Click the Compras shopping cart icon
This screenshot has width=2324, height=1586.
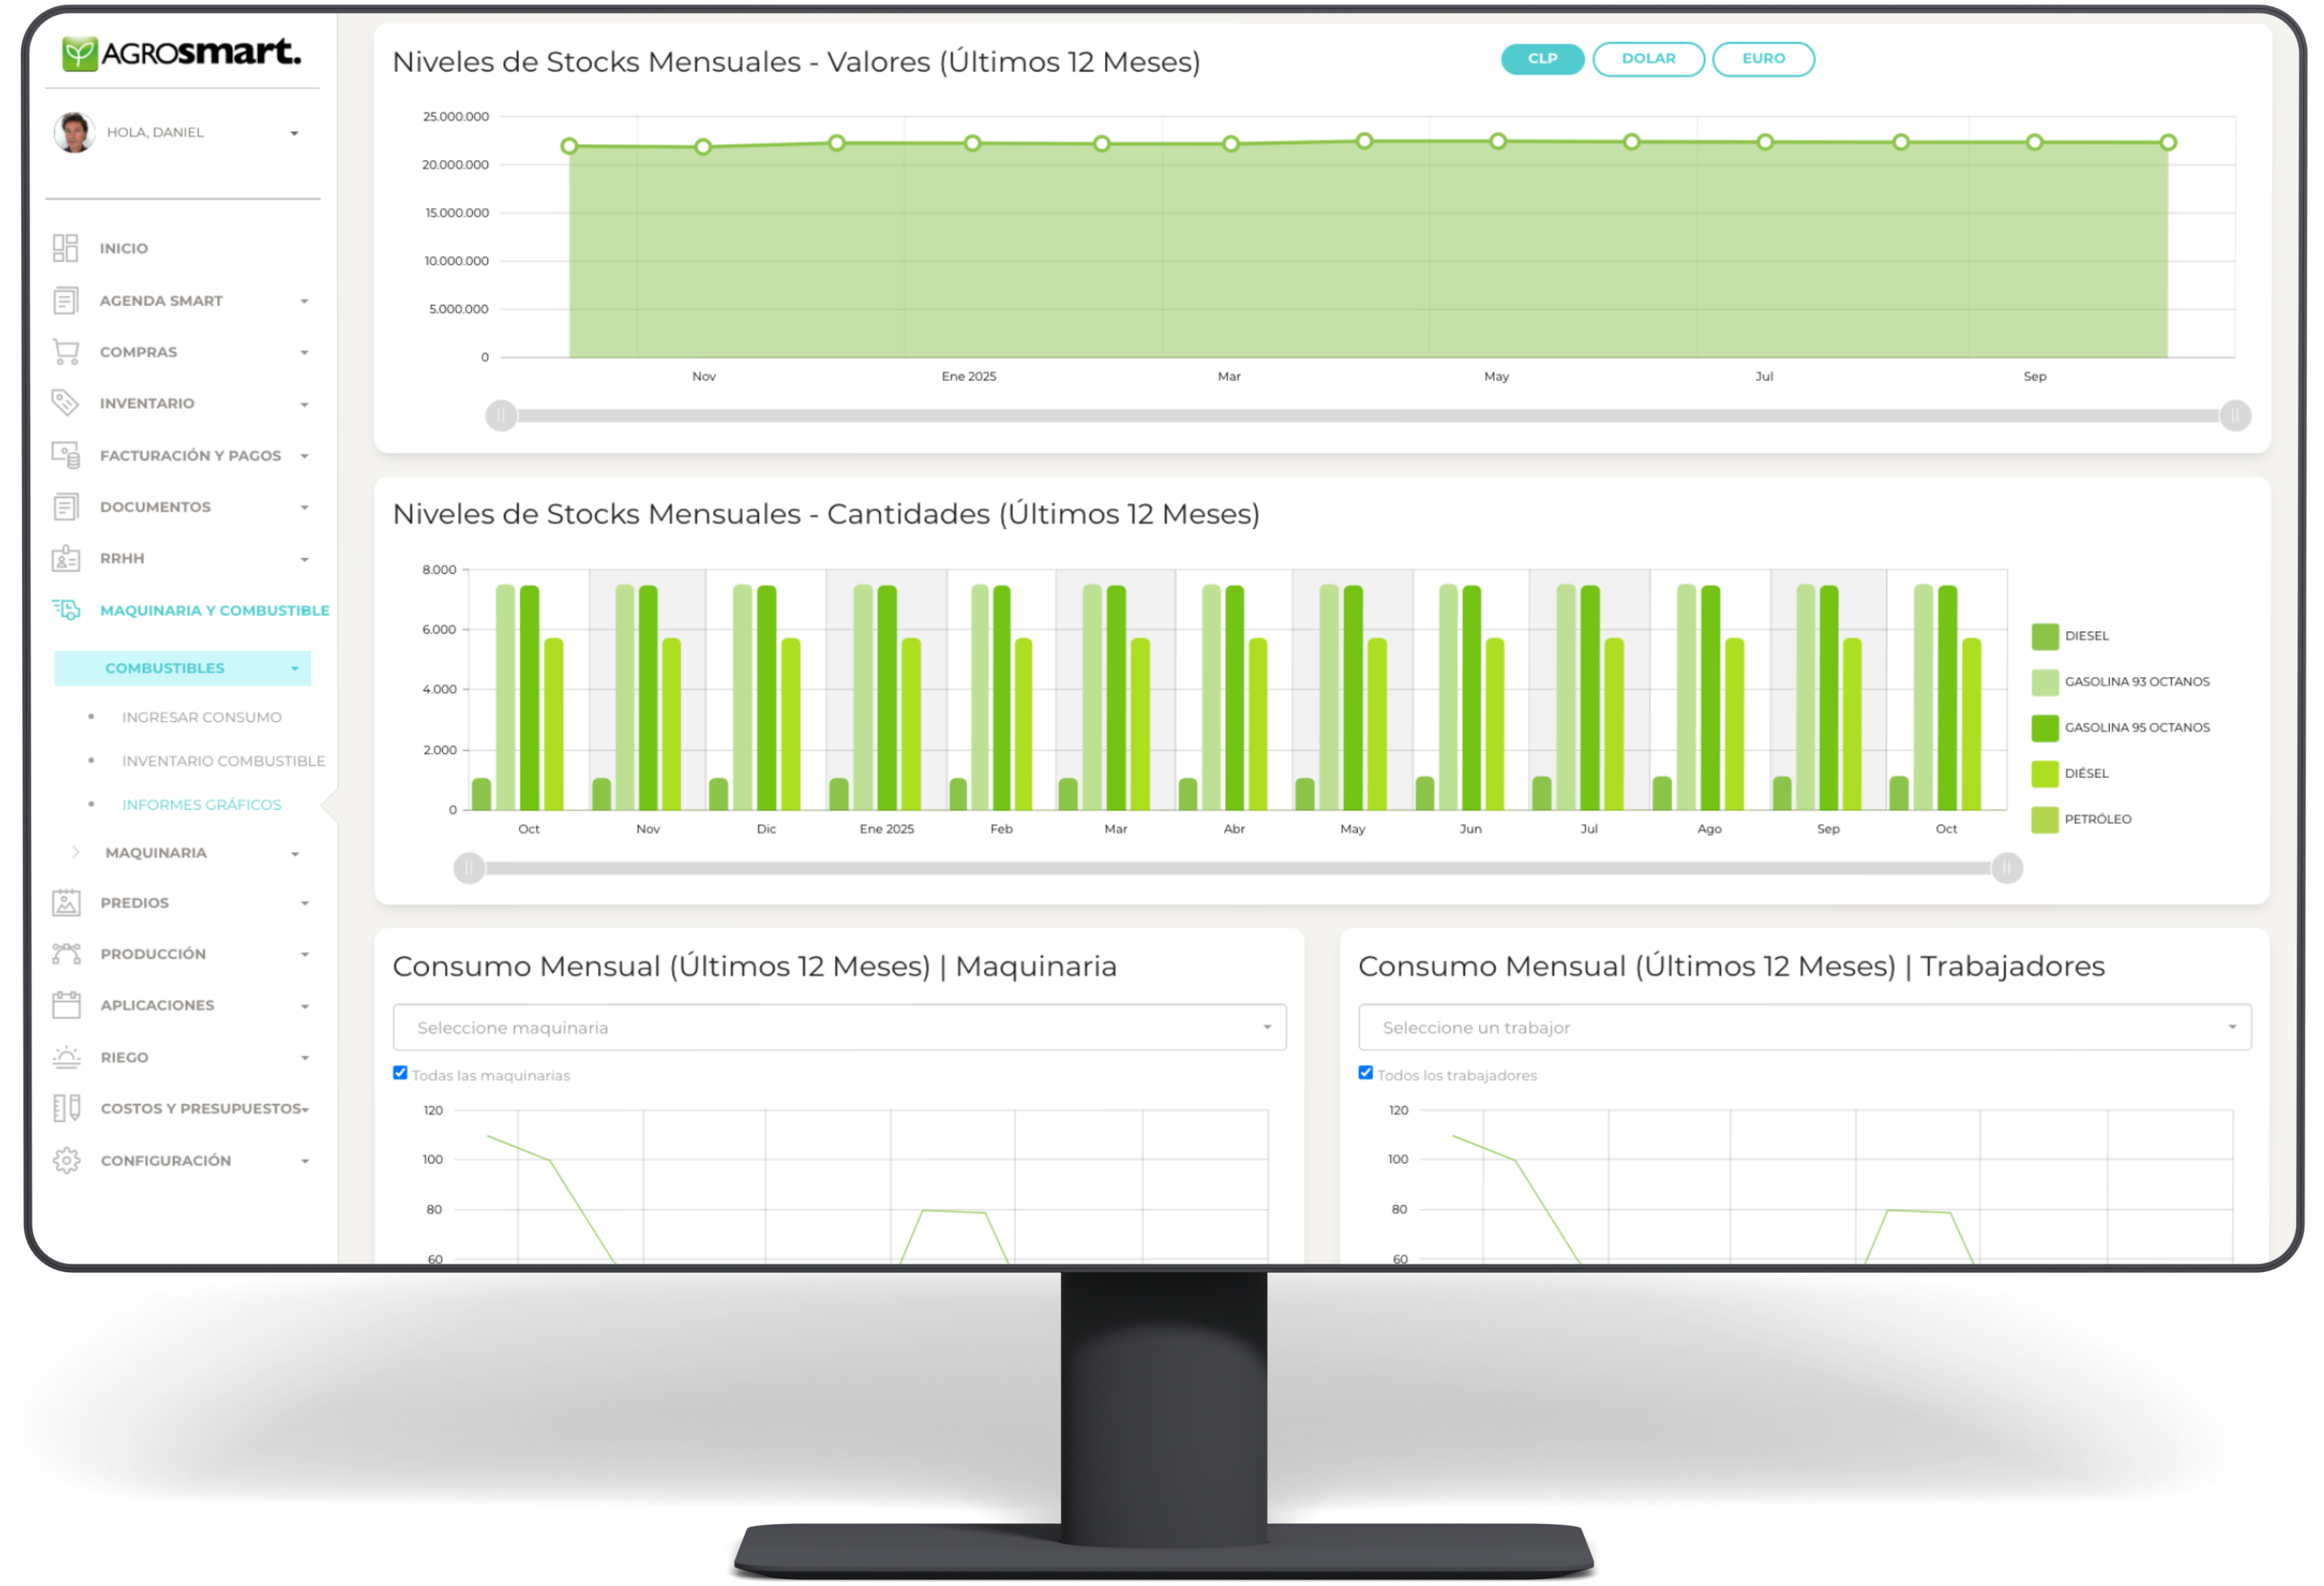(x=66, y=352)
